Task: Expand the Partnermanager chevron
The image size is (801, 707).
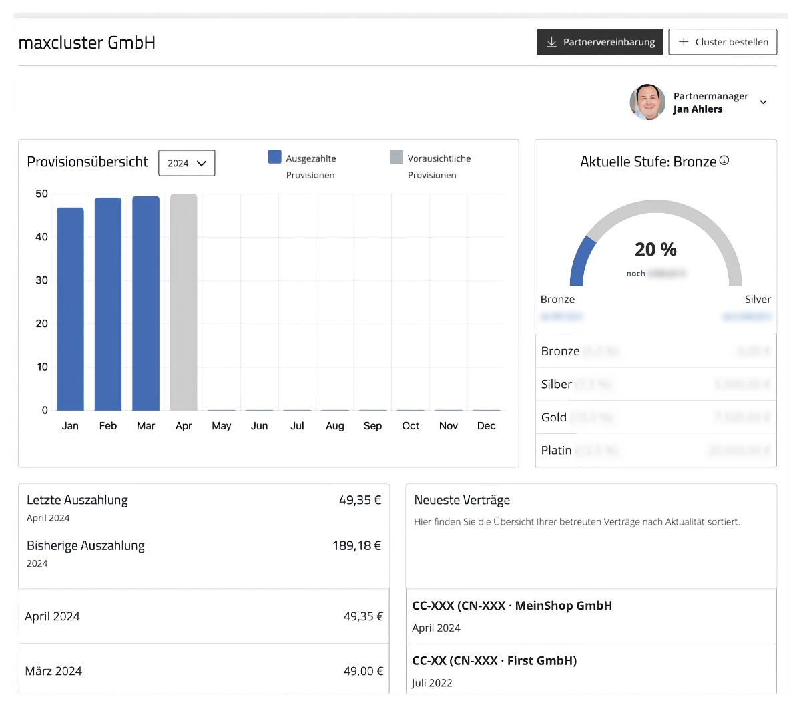Action: pos(763,102)
